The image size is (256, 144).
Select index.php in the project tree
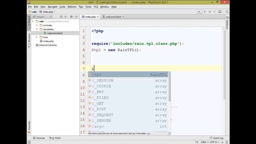click(48, 41)
